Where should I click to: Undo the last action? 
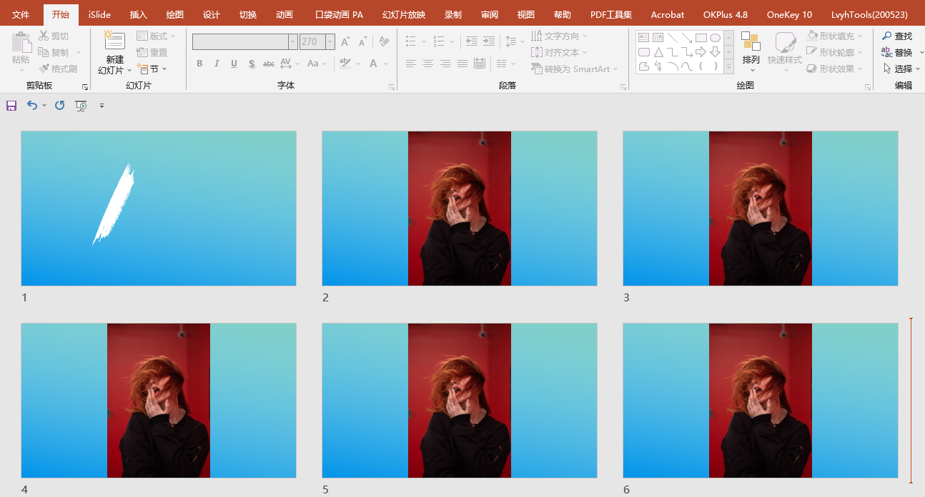pyautogui.click(x=32, y=106)
